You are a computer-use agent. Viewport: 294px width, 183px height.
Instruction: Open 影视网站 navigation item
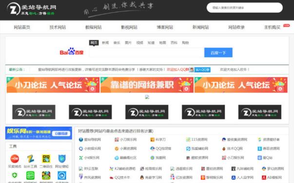(129, 27)
